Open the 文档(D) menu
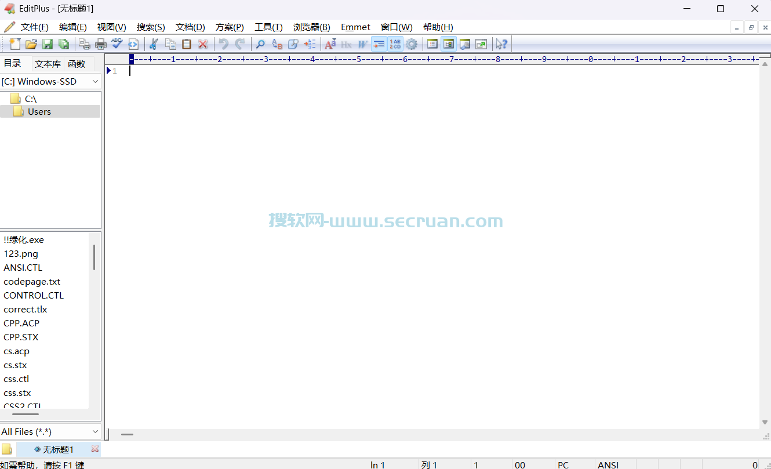The height and width of the screenshot is (469, 771). 190,27
